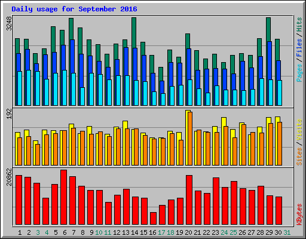The height and width of the screenshot is (239, 306).
Task: Click the red KBytes bar for day 23
Action: (x=216, y=201)
